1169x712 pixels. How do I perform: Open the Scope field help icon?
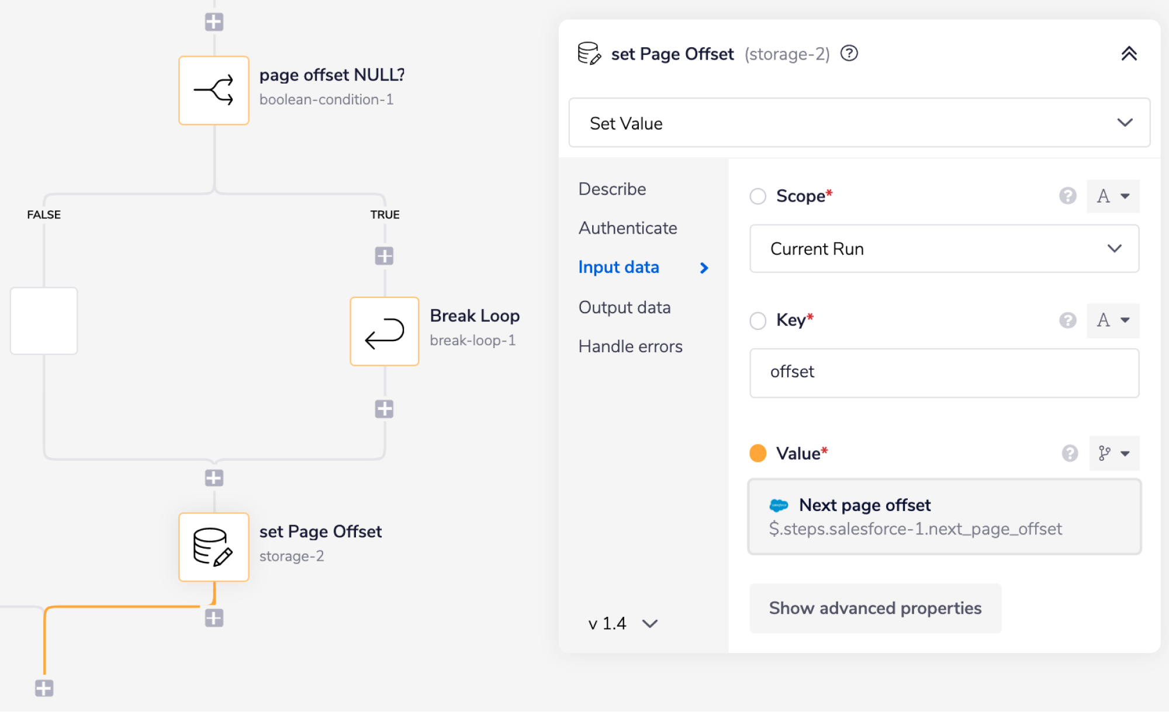pyautogui.click(x=1067, y=196)
